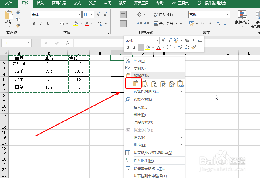Toggle italic formatting in the mini toolbar
This screenshot has width=260, height=178.
[134, 47]
